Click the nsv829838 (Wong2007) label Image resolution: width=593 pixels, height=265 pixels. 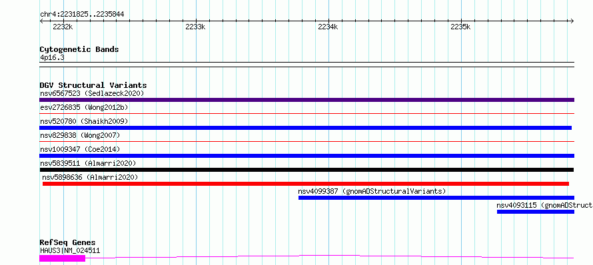[80, 135]
